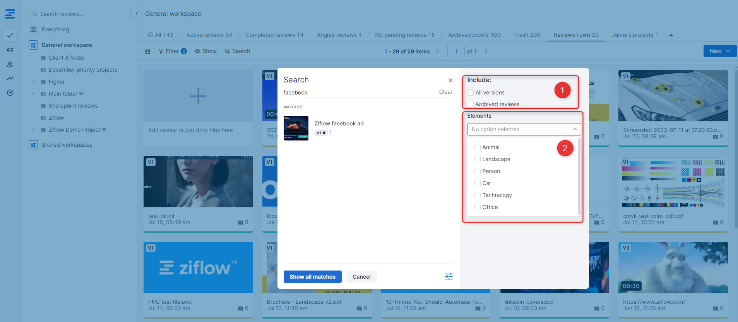Image resolution: width=738 pixels, height=322 pixels.
Task: Enable the Archived reviews checkbox
Action: pyautogui.click(x=471, y=104)
